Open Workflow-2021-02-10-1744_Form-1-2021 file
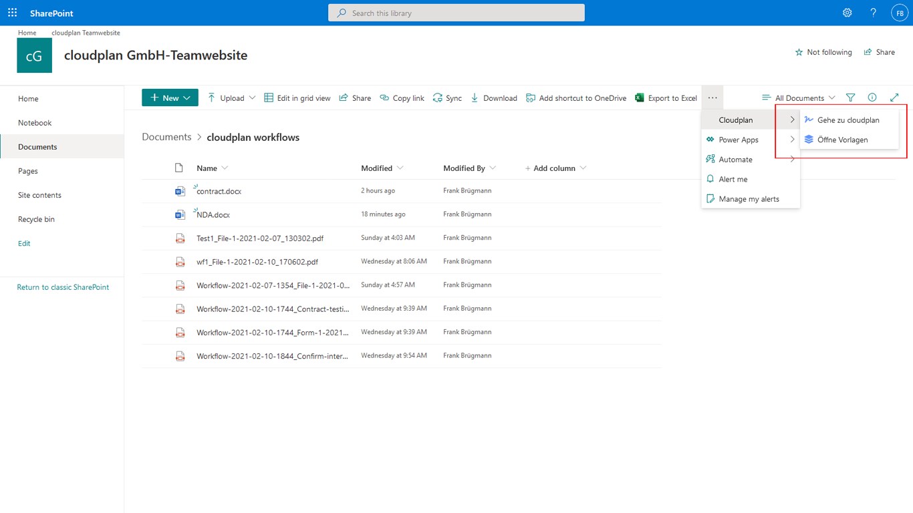This screenshot has width=913, height=513. (x=273, y=332)
